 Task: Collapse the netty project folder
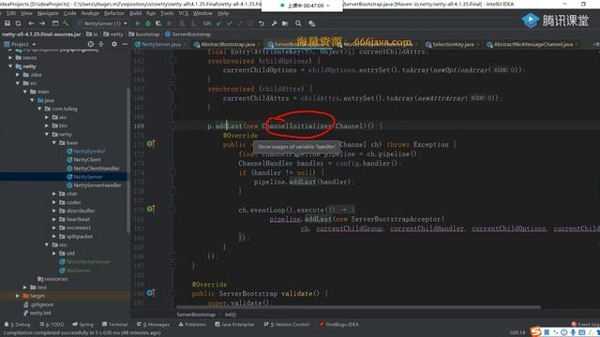pos(10,66)
